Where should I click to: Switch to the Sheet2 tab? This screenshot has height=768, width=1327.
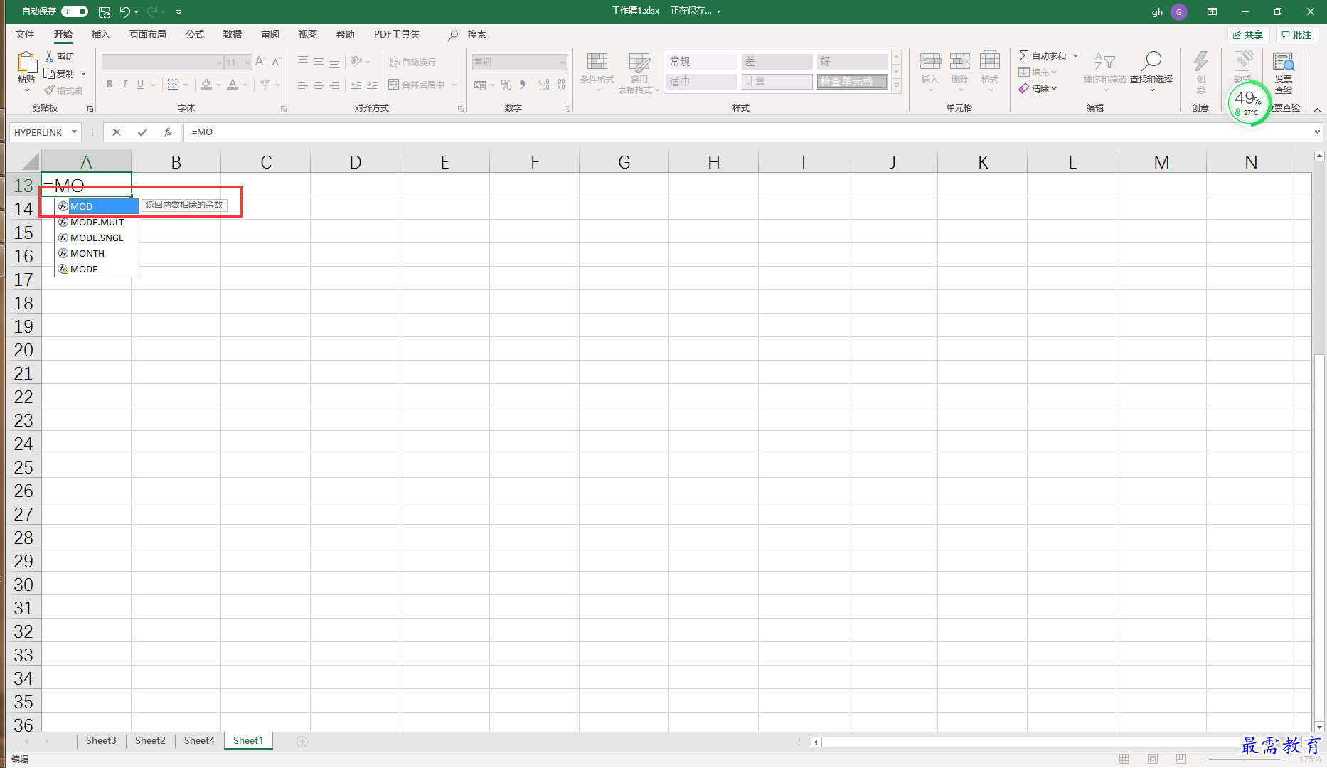pos(150,741)
